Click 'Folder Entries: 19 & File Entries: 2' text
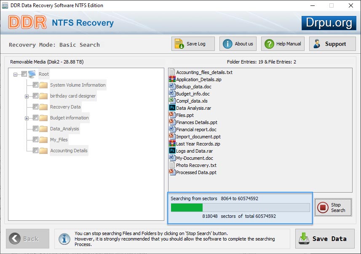361x254 pixels. 262,62
